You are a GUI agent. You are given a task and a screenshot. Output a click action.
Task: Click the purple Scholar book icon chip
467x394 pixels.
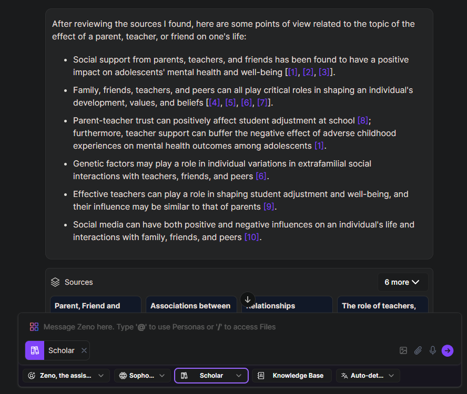click(35, 350)
